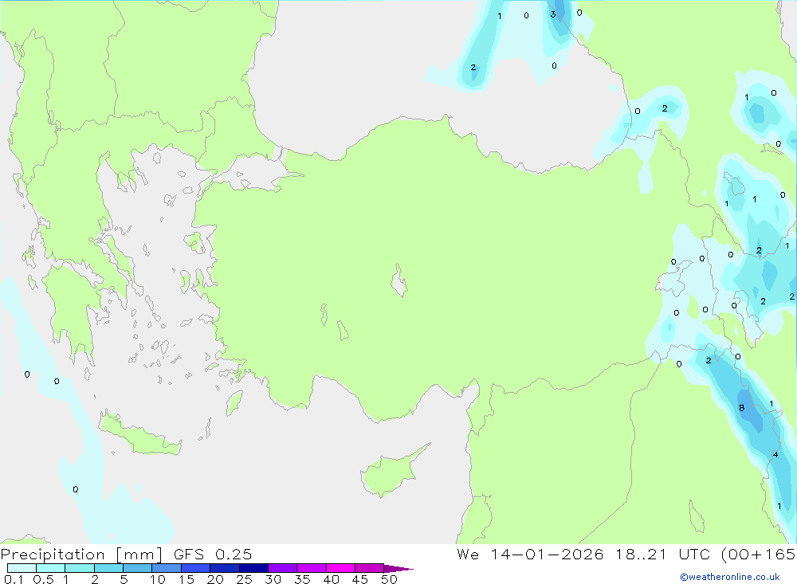Click the legend scale label '50'
The image size is (797, 584).
pos(390,579)
